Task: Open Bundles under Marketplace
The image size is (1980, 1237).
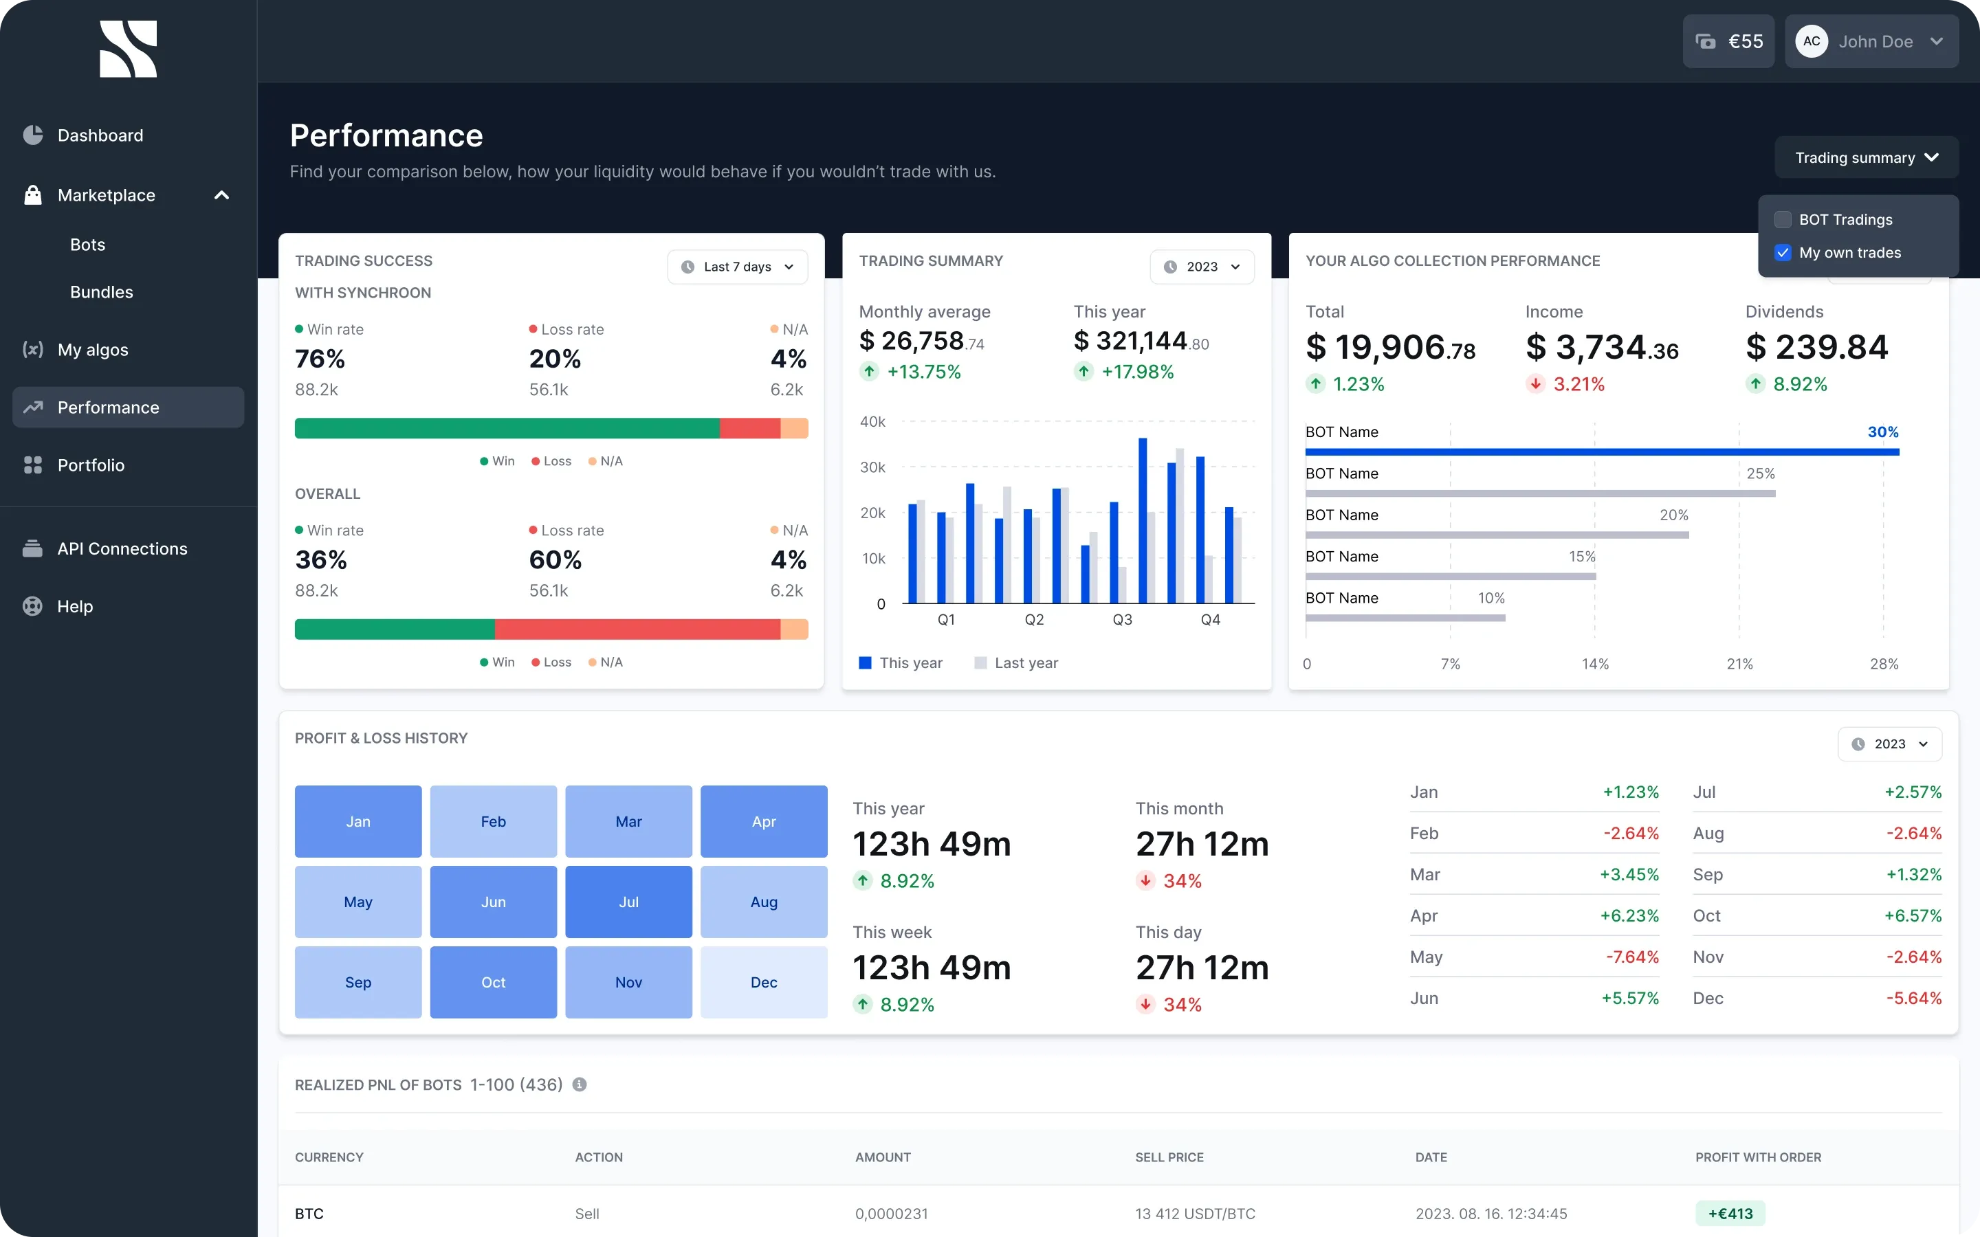Action: [102, 292]
